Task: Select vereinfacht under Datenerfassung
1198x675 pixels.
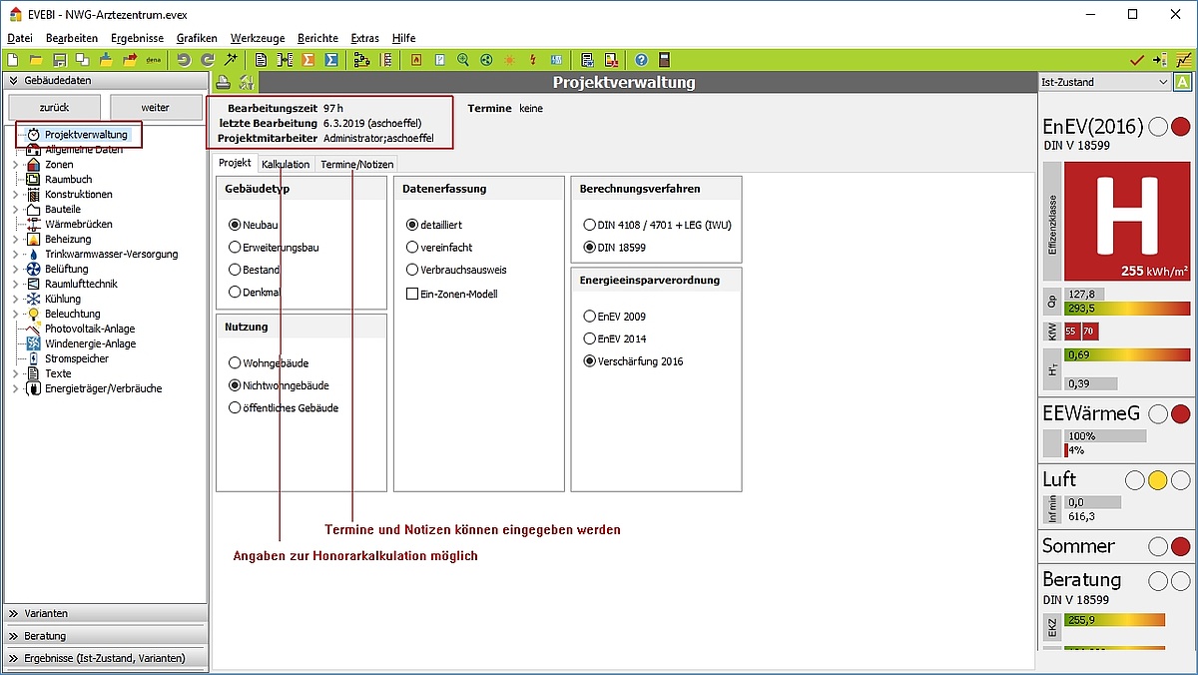Action: [x=412, y=247]
